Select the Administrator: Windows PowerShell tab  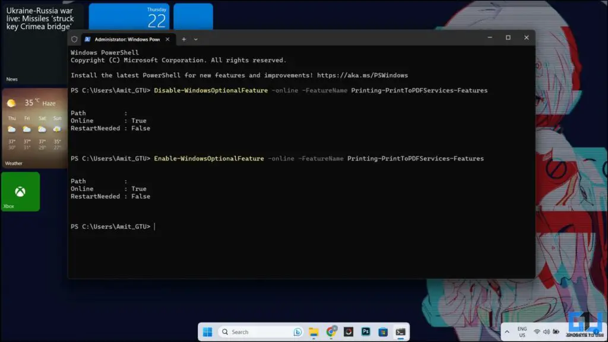coord(125,39)
